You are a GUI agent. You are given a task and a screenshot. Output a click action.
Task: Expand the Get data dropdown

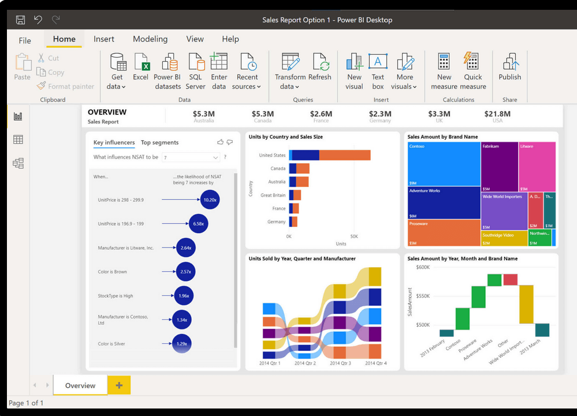[x=124, y=87]
